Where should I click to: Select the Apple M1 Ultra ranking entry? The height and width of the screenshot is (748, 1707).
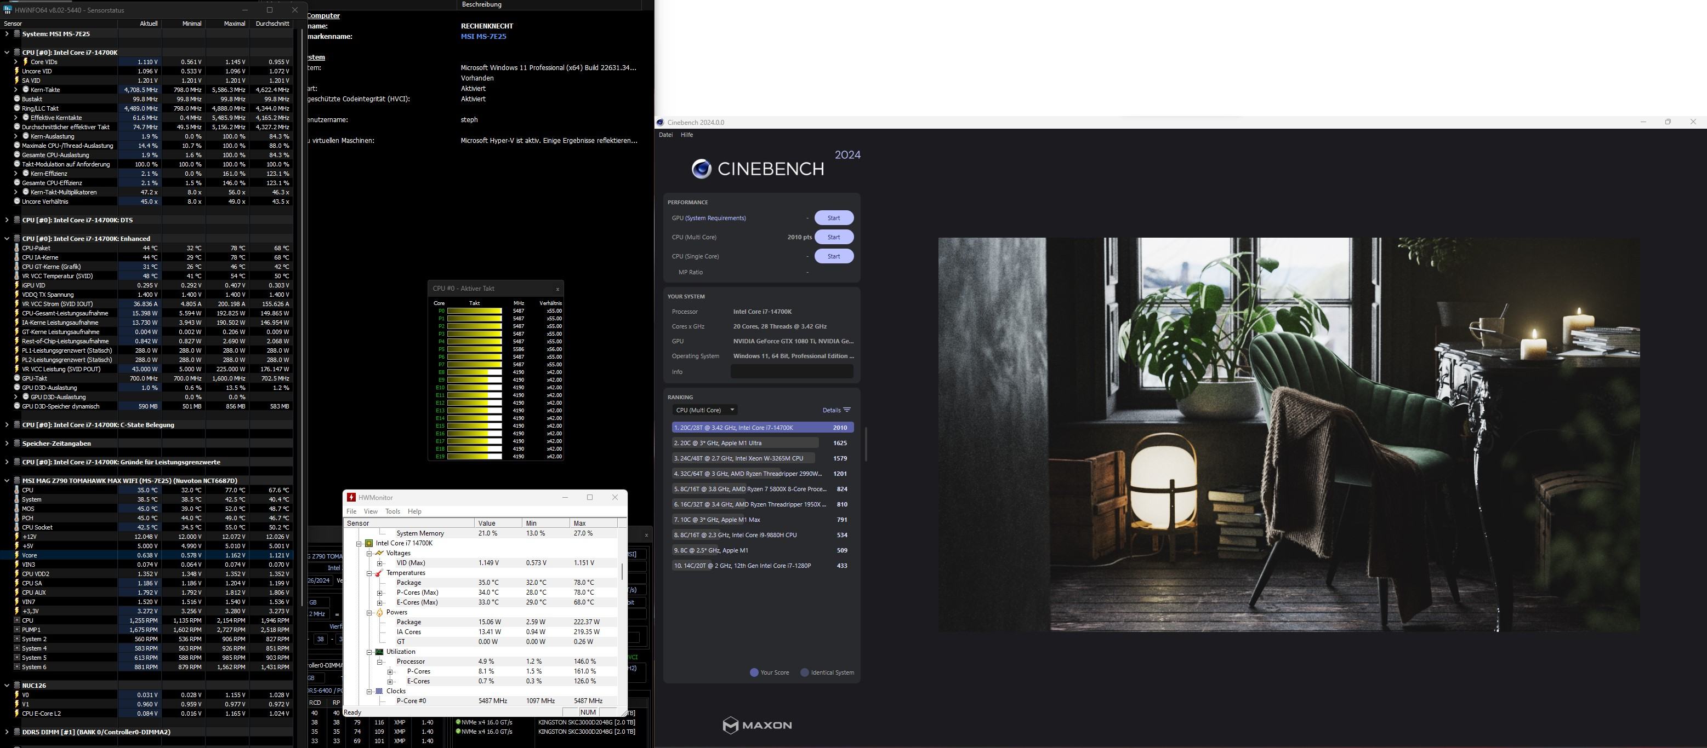coord(762,443)
